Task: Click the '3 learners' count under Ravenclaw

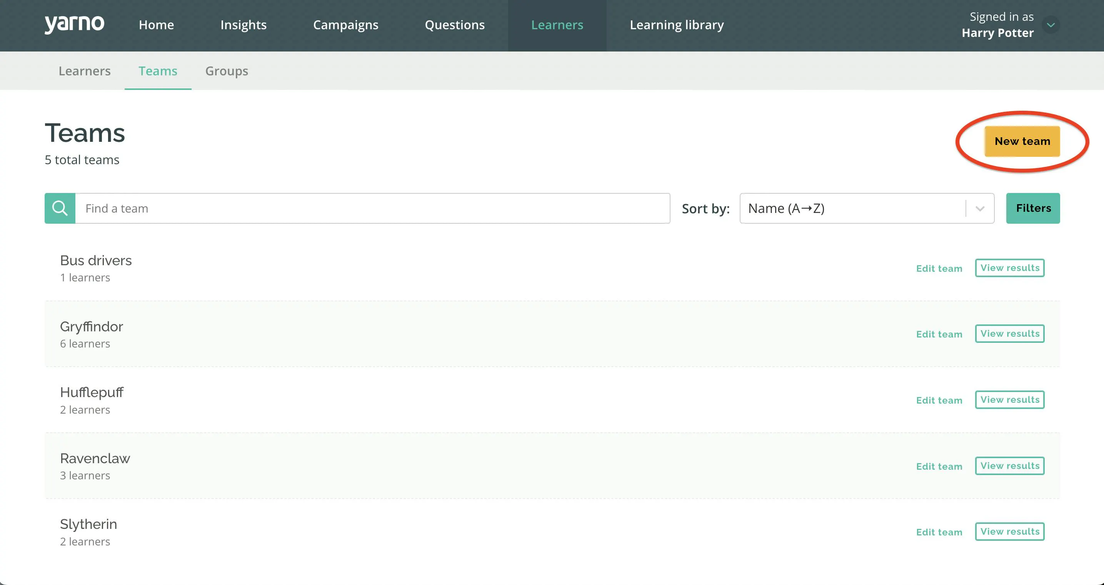Action: pos(85,475)
